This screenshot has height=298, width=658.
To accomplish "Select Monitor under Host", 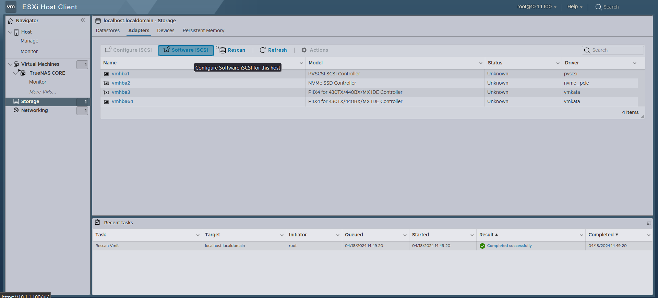I will [29, 51].
